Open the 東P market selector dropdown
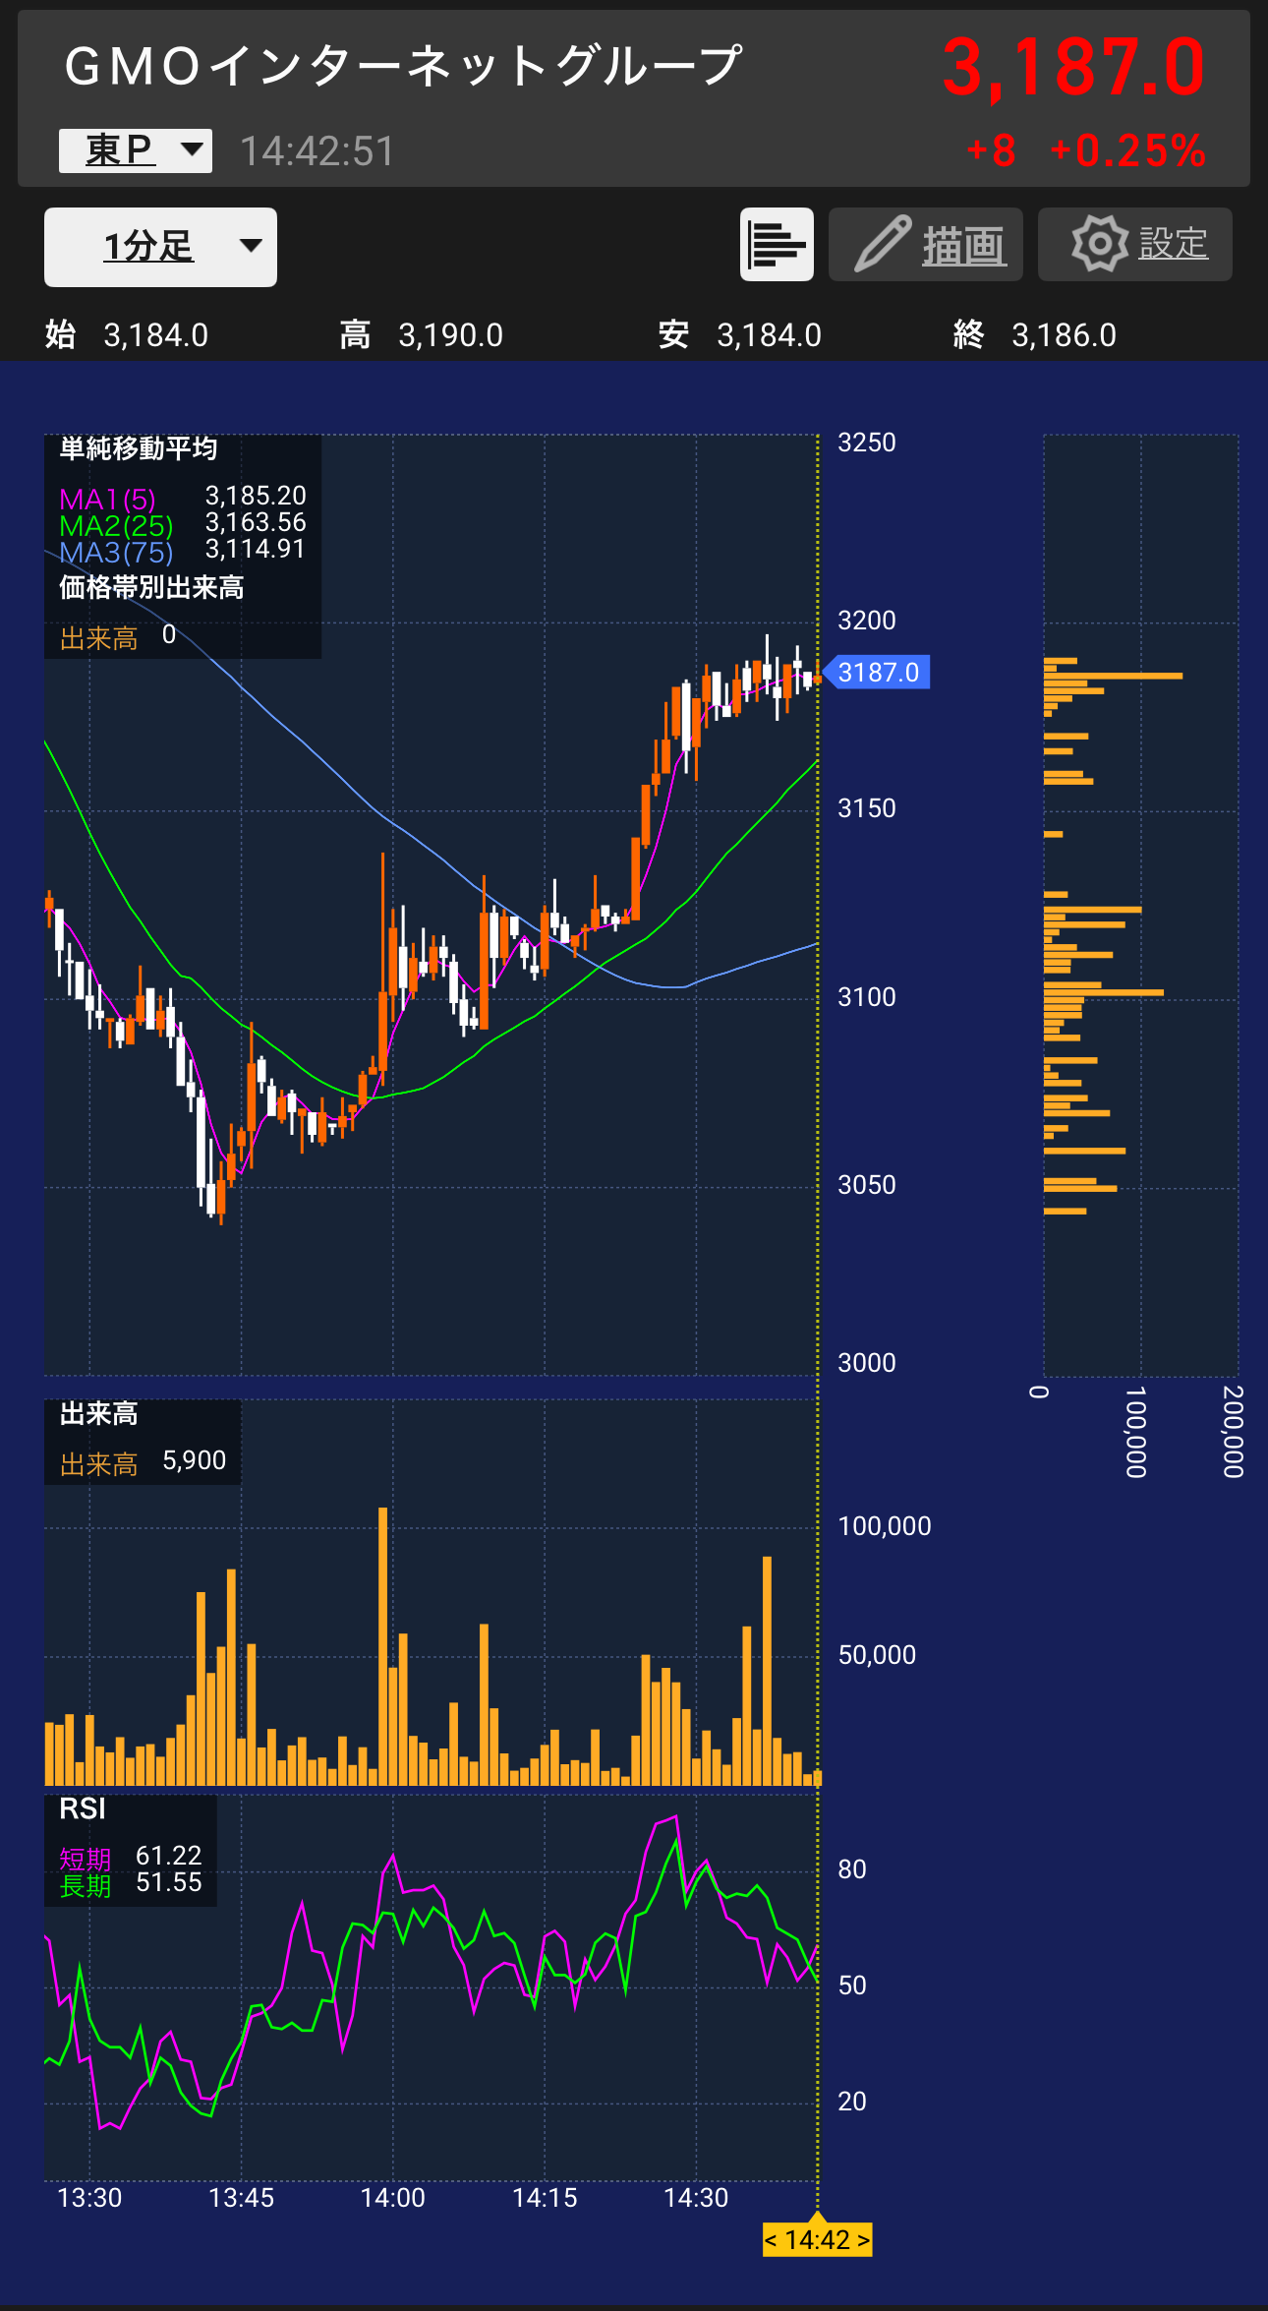The width and height of the screenshot is (1268, 2311). pyautogui.click(x=136, y=150)
